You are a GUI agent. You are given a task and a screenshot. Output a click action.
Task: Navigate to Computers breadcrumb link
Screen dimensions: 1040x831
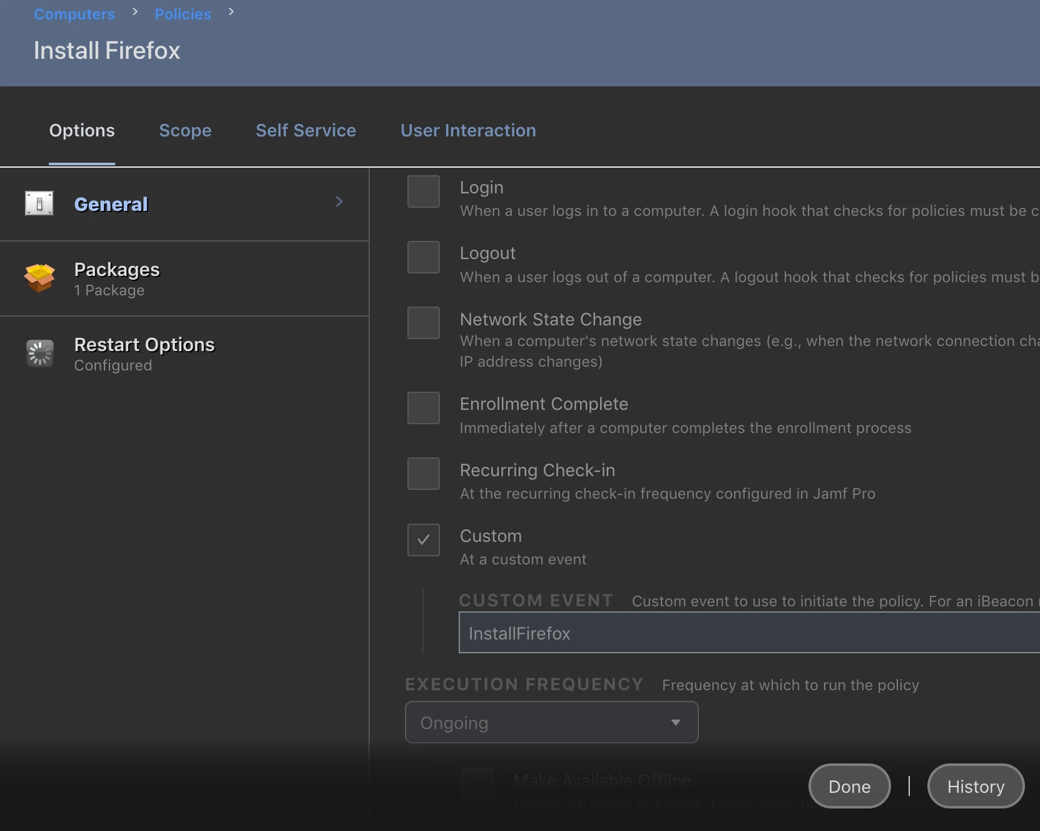(x=74, y=14)
